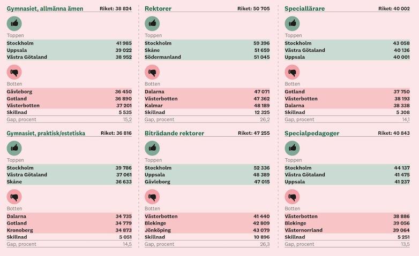Click thumbs-up icon under Specialpedagoger heading
This screenshot has width=419, height=256.
point(292,148)
